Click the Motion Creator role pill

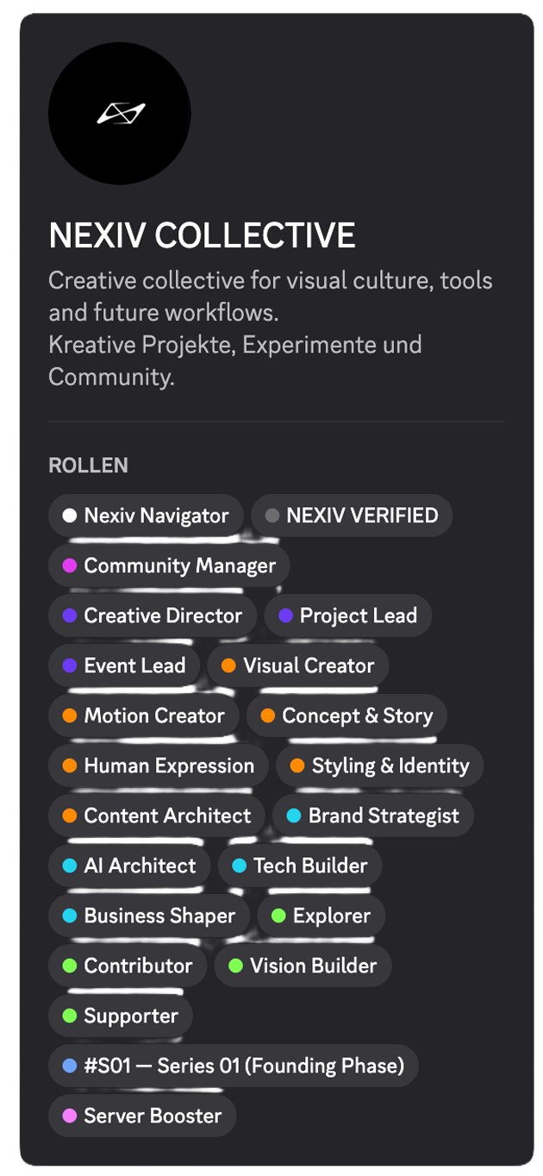point(144,716)
